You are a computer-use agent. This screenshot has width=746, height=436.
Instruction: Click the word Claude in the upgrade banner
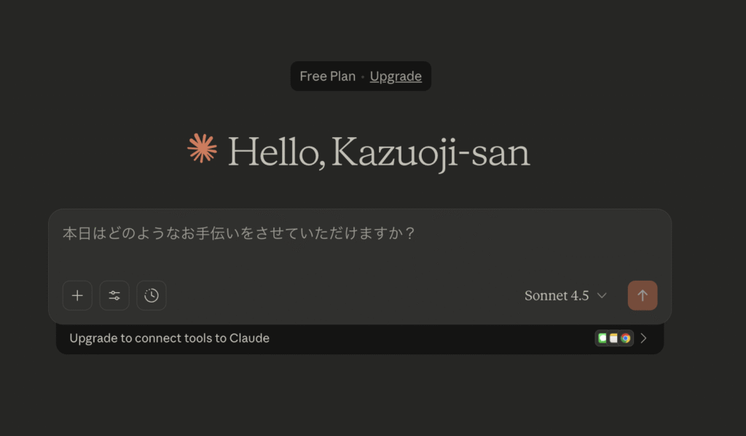(x=249, y=338)
